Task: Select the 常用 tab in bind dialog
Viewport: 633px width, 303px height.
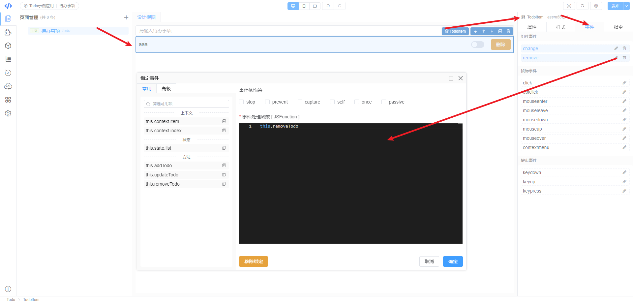Action: point(147,89)
